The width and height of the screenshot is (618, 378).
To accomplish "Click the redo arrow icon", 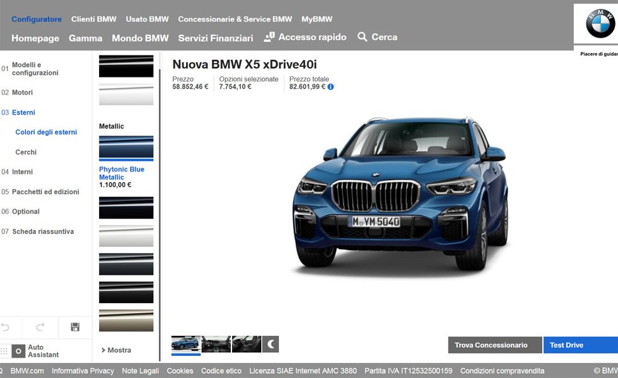I will [40, 327].
